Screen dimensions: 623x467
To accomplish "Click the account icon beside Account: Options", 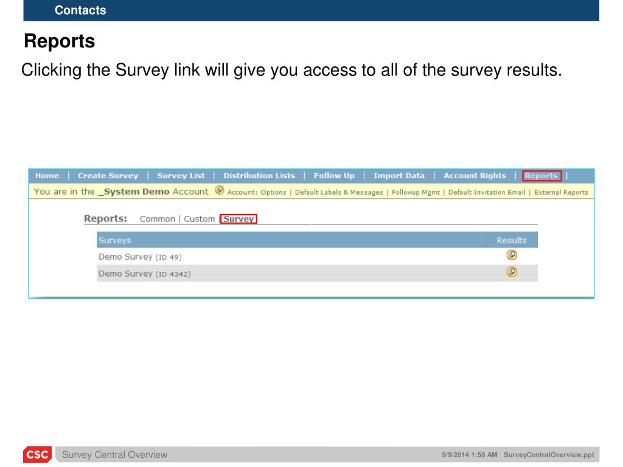I will click(219, 190).
